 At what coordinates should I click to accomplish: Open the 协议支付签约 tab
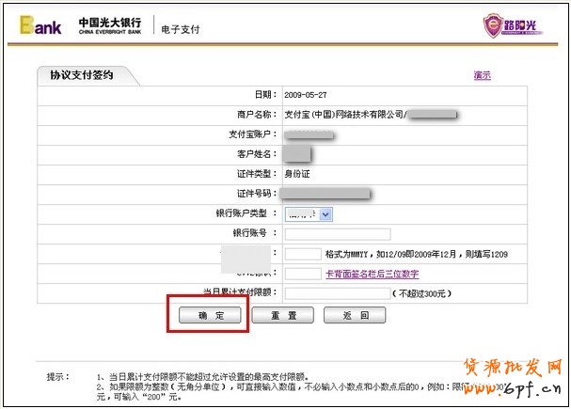(82, 76)
